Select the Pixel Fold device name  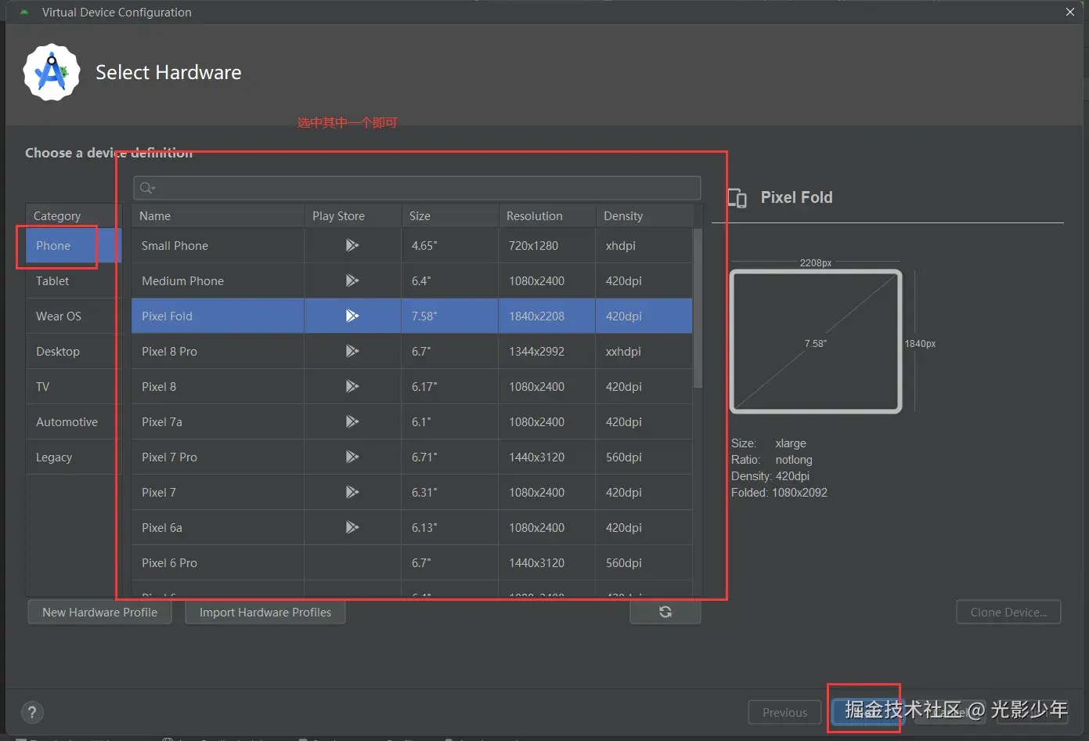tap(167, 316)
